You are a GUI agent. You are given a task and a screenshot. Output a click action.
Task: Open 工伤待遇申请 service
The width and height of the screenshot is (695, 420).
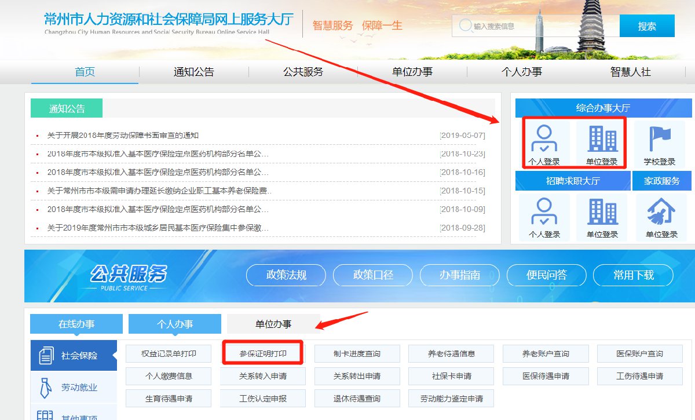pos(640,376)
